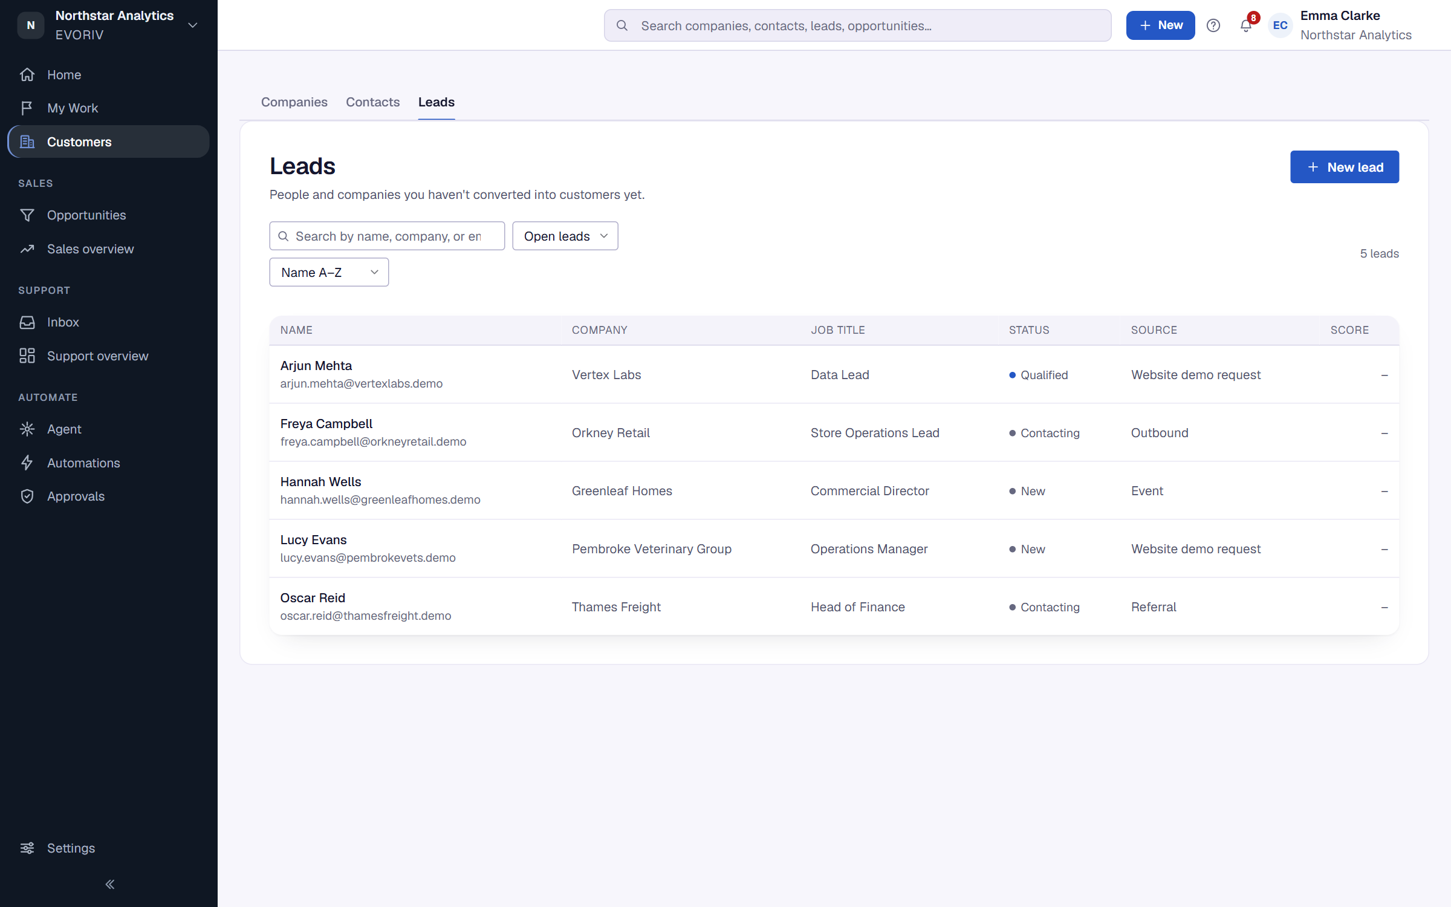Screen dimensions: 1451x907
Task: Click Vertex Labs company cell
Action: click(606, 375)
